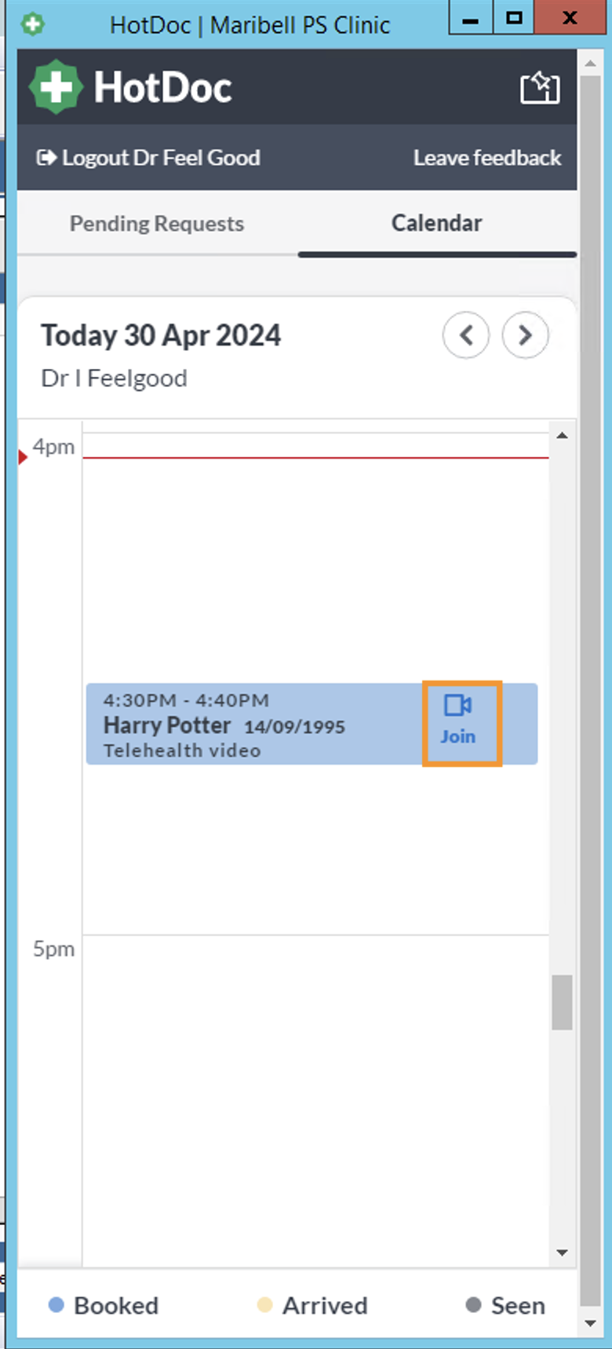This screenshot has width=612, height=1349.
Task: Click the small HotDoc icon in title bar
Action: coord(32,24)
